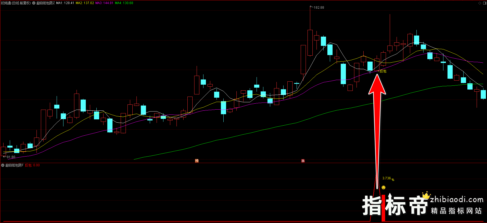Click the MA3: 144.81 value

pyautogui.click(x=104, y=3)
